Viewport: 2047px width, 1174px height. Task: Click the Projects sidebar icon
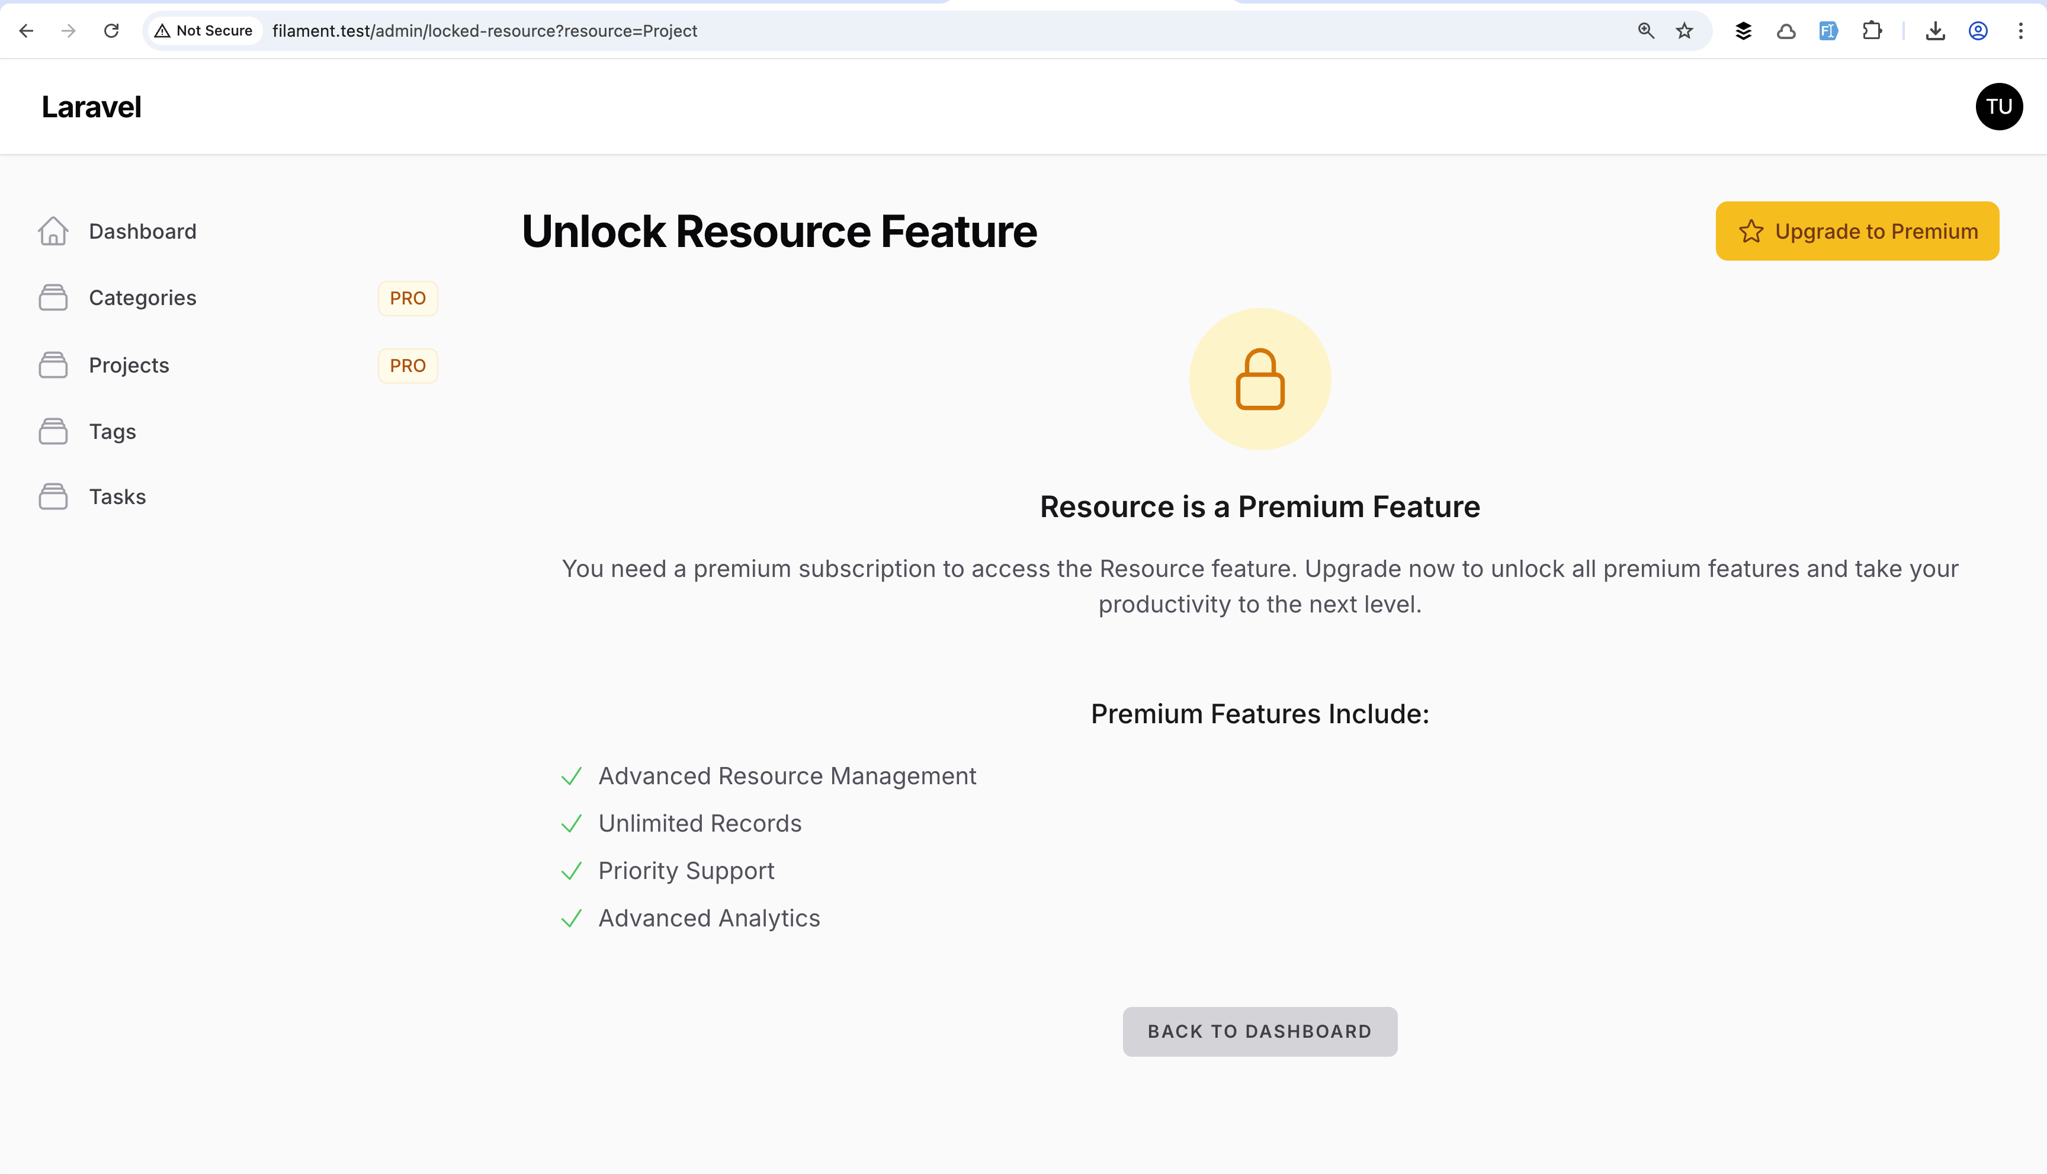point(53,365)
